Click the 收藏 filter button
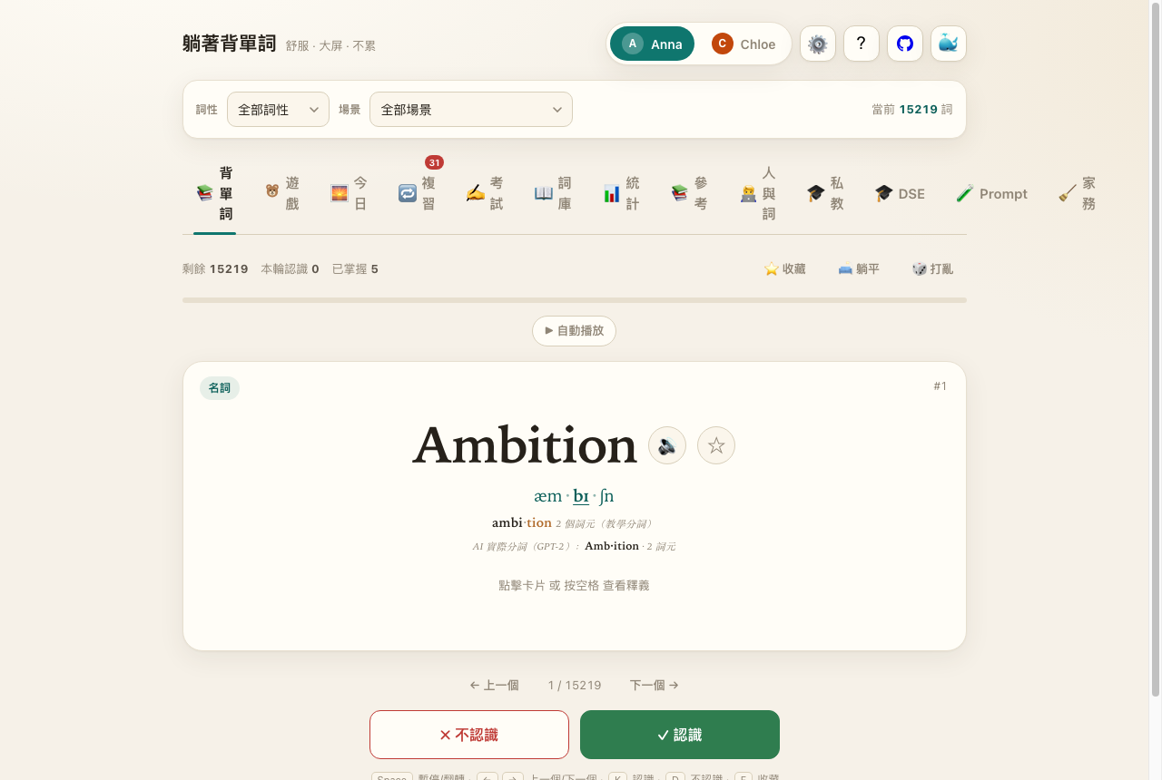This screenshot has height=780, width=1162. pos(784,268)
